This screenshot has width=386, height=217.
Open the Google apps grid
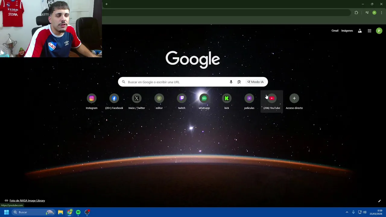click(369, 31)
